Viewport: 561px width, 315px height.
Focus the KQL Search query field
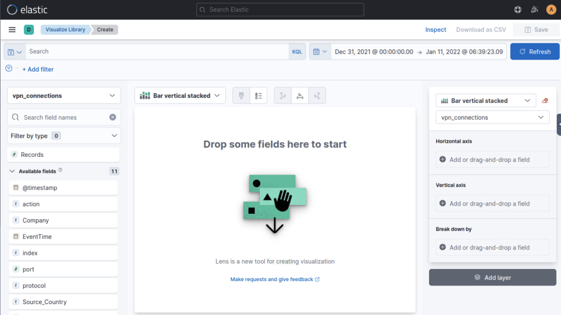click(x=157, y=52)
